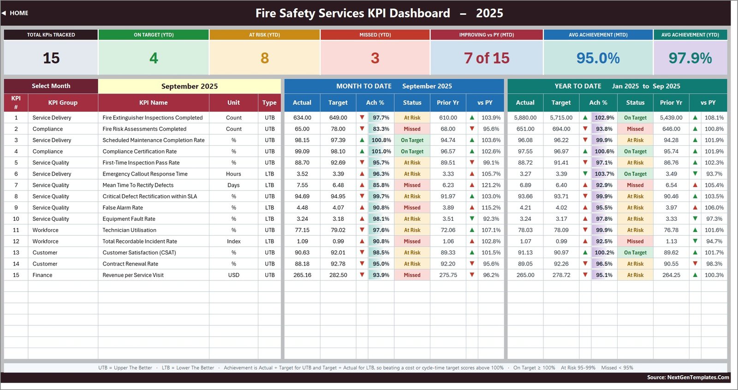The width and height of the screenshot is (738, 390).
Task: Click YTD green up arrow in KPI 1 Ach%
Action: coord(585,118)
